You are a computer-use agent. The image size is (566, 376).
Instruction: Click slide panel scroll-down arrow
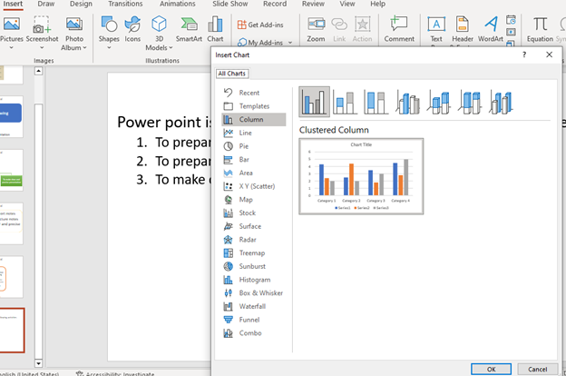point(38,363)
